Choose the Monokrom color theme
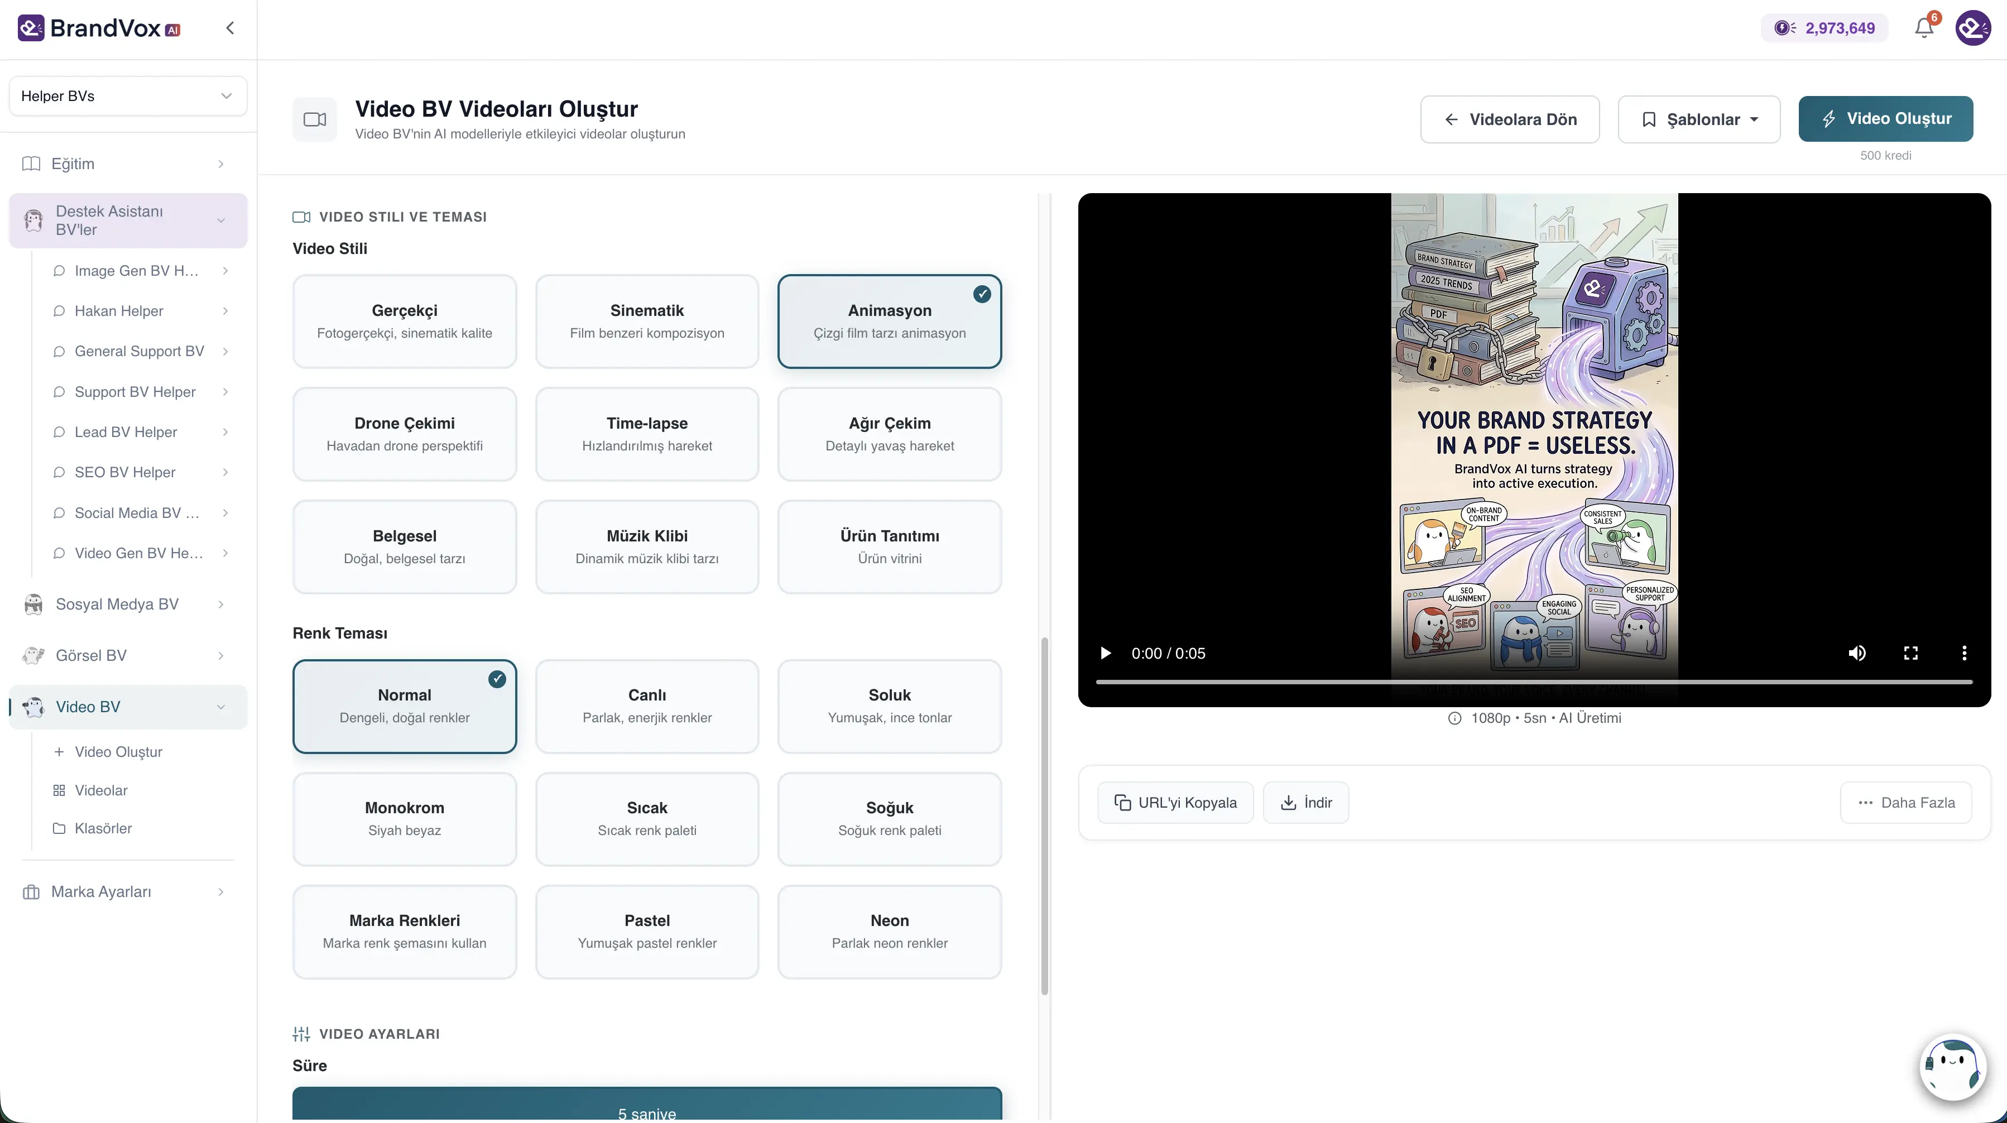The width and height of the screenshot is (2007, 1123). tap(405, 819)
